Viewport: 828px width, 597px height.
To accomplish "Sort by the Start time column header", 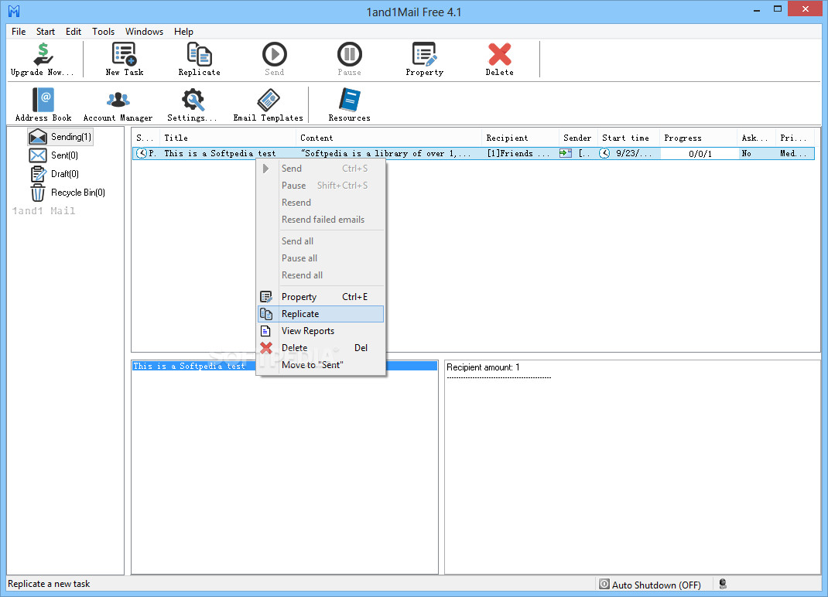I will coord(629,138).
